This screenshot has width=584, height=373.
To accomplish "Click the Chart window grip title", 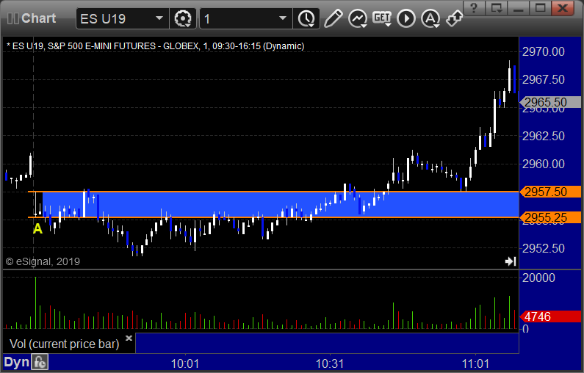I will point(32,18).
